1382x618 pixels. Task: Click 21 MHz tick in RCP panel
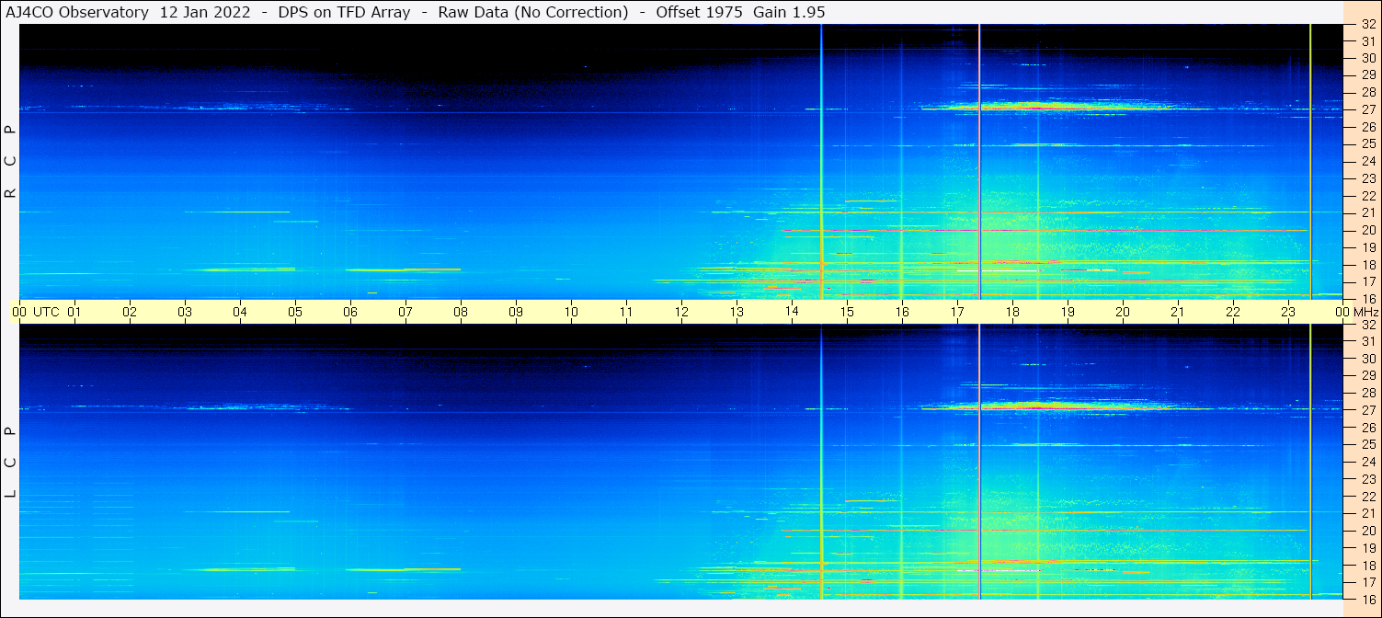pos(1368,213)
